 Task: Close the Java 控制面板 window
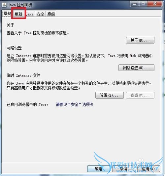pyautogui.click(x=155, y=4)
